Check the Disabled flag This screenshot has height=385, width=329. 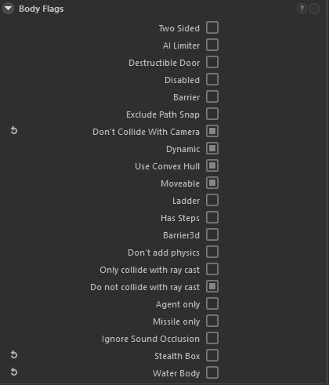tap(212, 79)
